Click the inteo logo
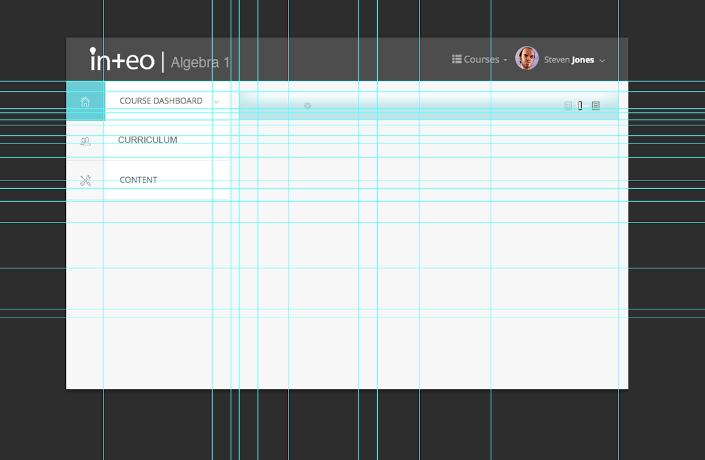705x460 pixels. tap(122, 59)
